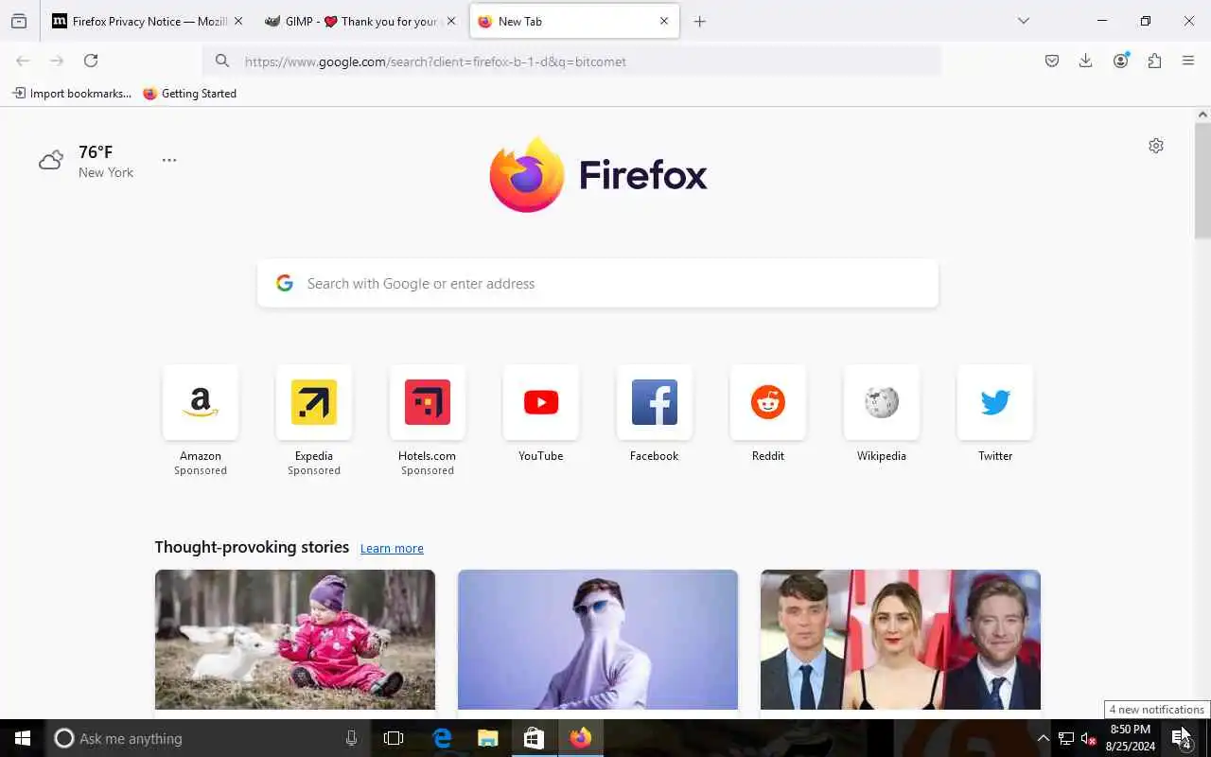Open the Windows Start menu

pyautogui.click(x=23, y=738)
